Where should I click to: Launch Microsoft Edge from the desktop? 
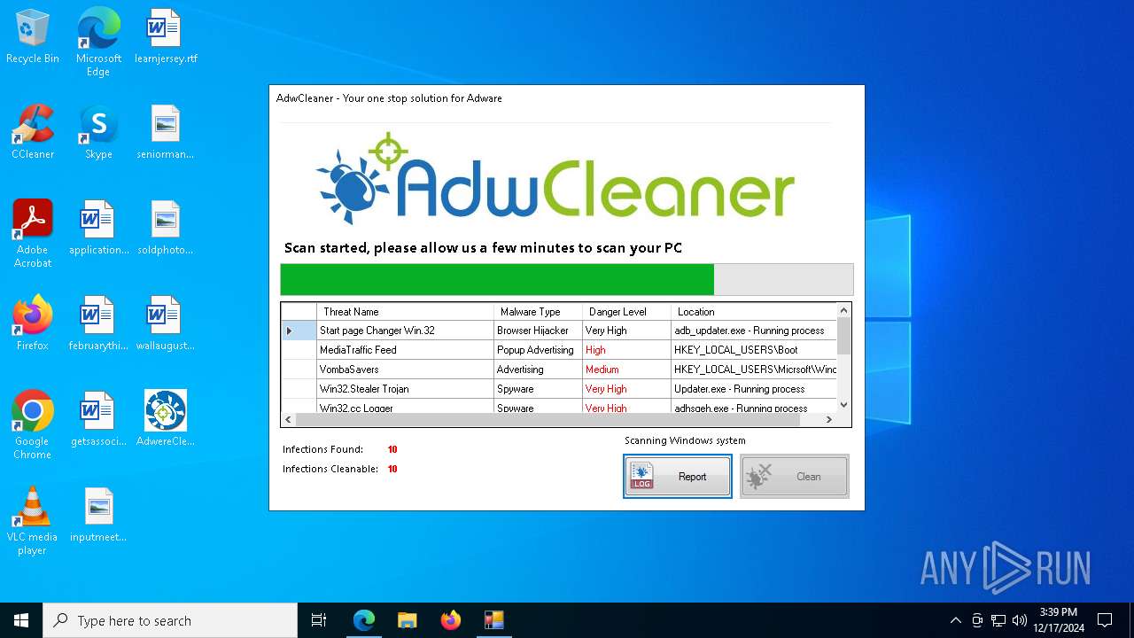pos(98,42)
